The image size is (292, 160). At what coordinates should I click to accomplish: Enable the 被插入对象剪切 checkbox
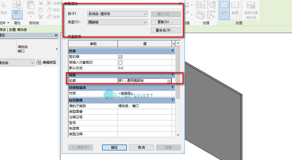pos(120,62)
